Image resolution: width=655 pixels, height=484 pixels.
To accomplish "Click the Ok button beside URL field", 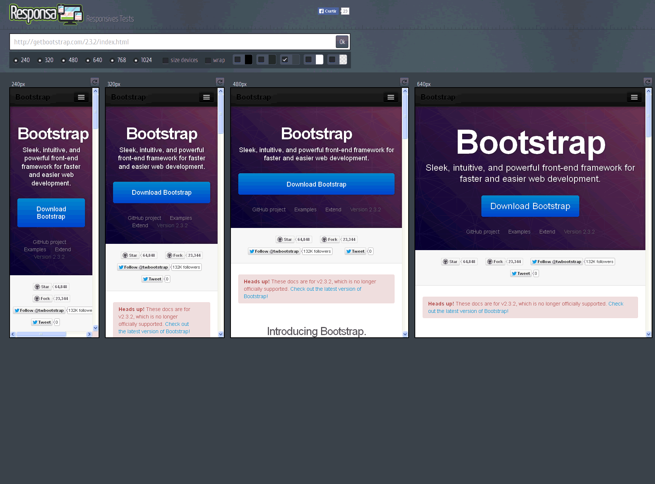I will [342, 42].
